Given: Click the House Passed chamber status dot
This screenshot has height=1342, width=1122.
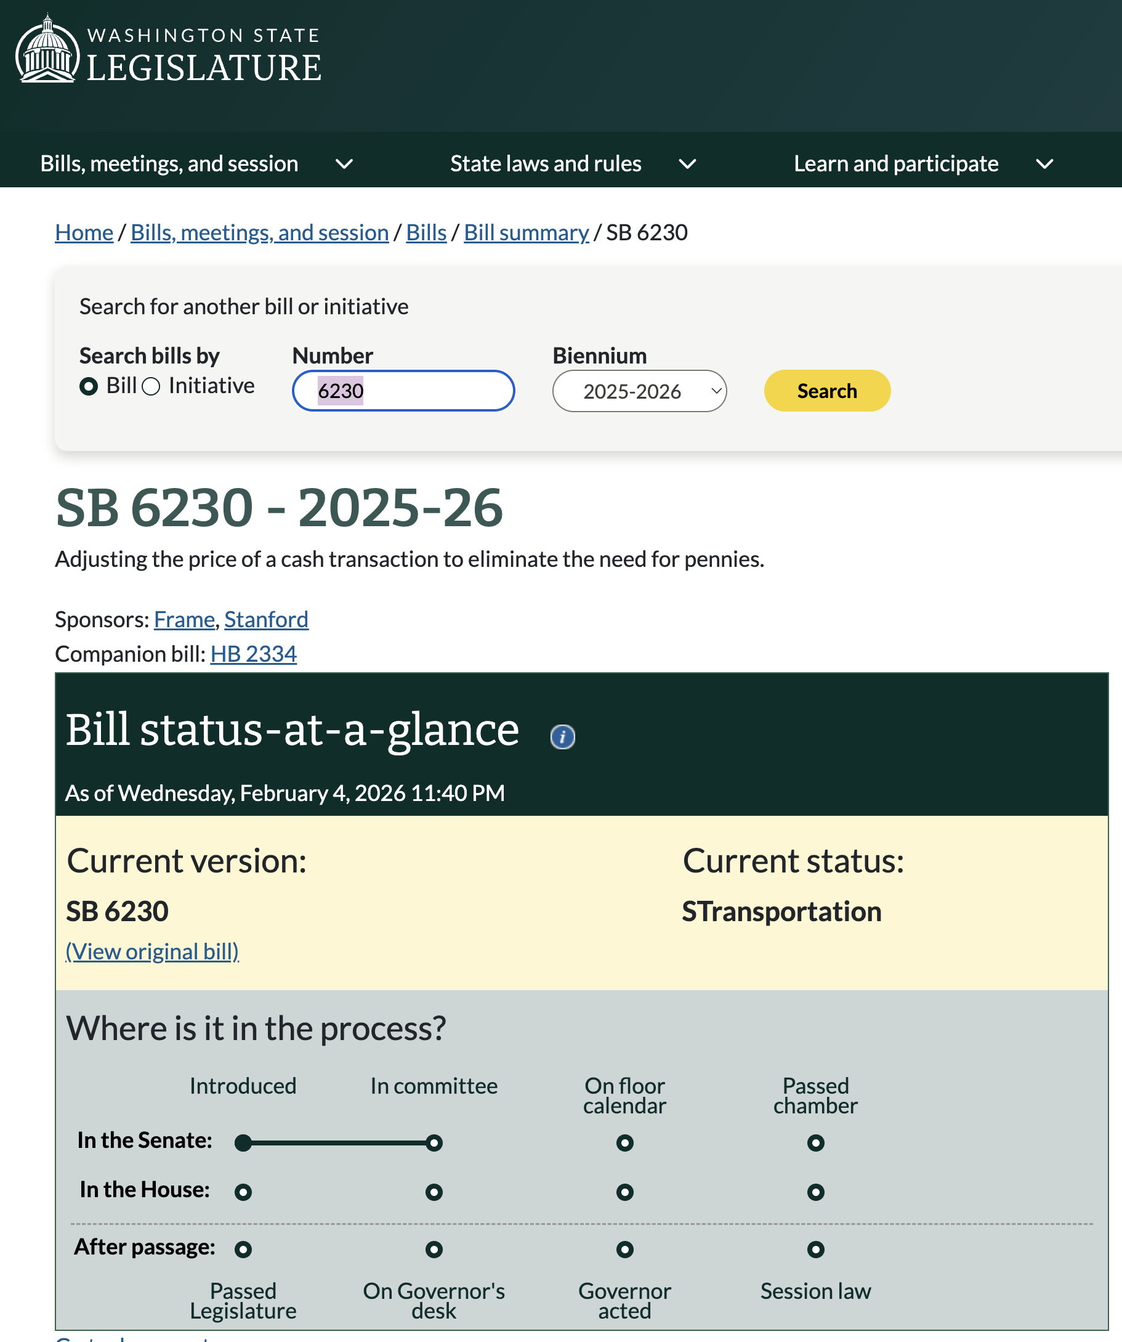Looking at the screenshot, I should (815, 1192).
